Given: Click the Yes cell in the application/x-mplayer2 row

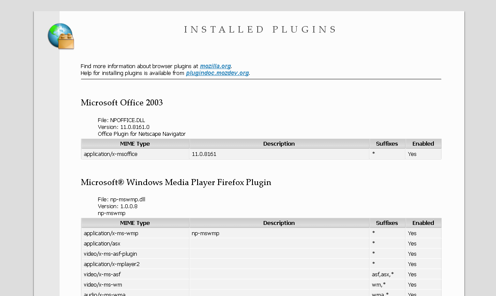Looking at the screenshot, I should point(423,264).
